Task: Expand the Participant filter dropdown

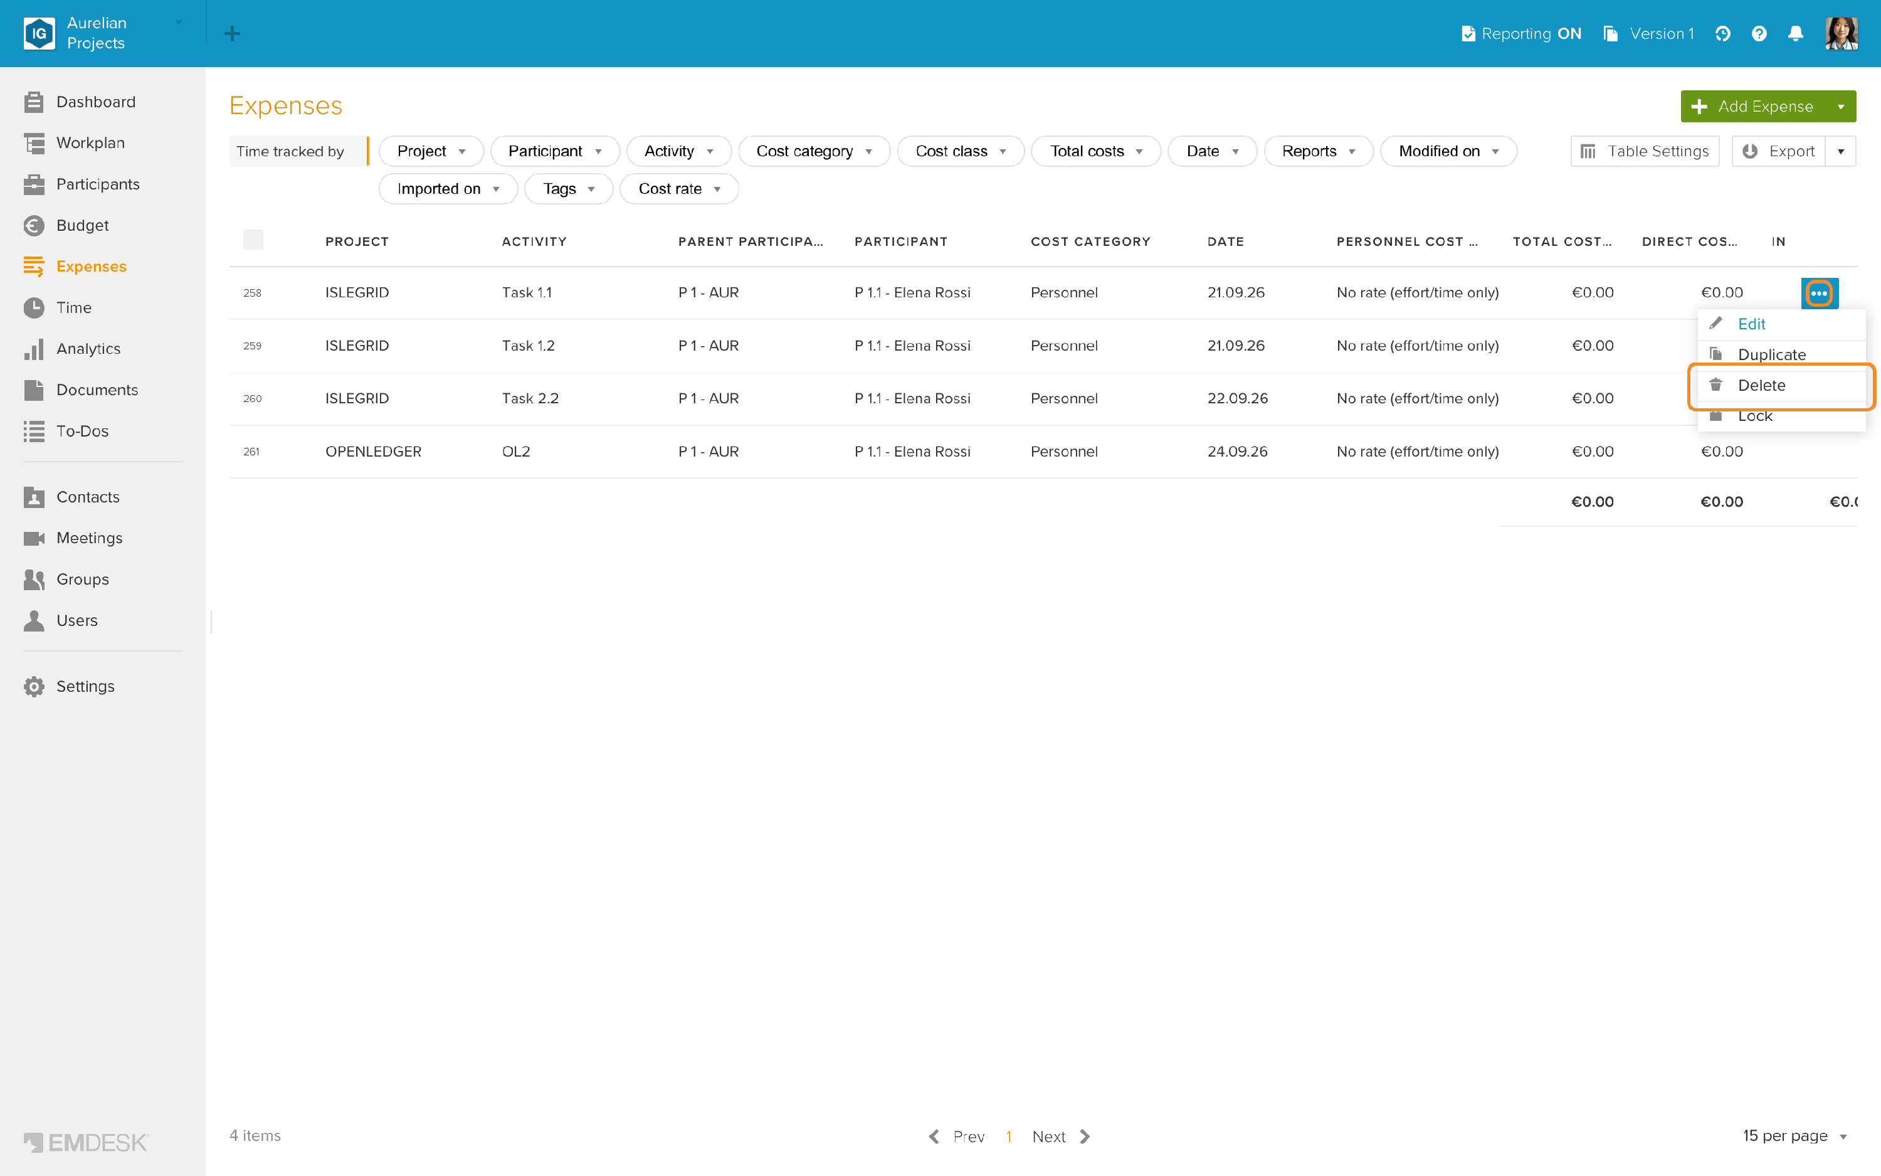Action: click(x=555, y=151)
